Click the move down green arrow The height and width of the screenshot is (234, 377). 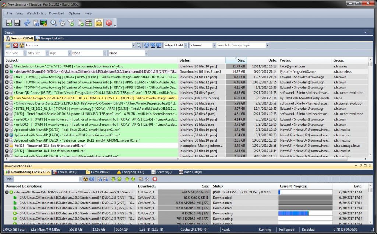[133, 179]
